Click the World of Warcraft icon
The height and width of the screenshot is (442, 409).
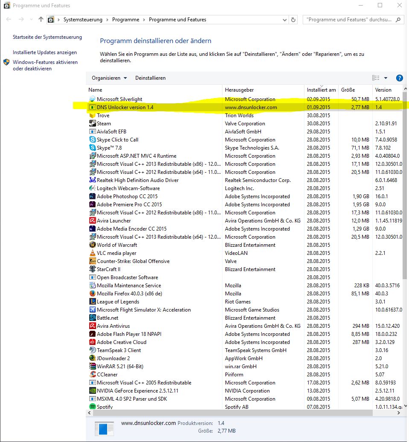pos(92,245)
